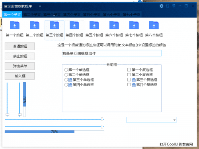Click the 第一个按钮 download folder icon

click(15, 25)
